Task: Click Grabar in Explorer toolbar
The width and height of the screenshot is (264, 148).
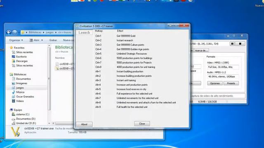Action: (x=53, y=40)
